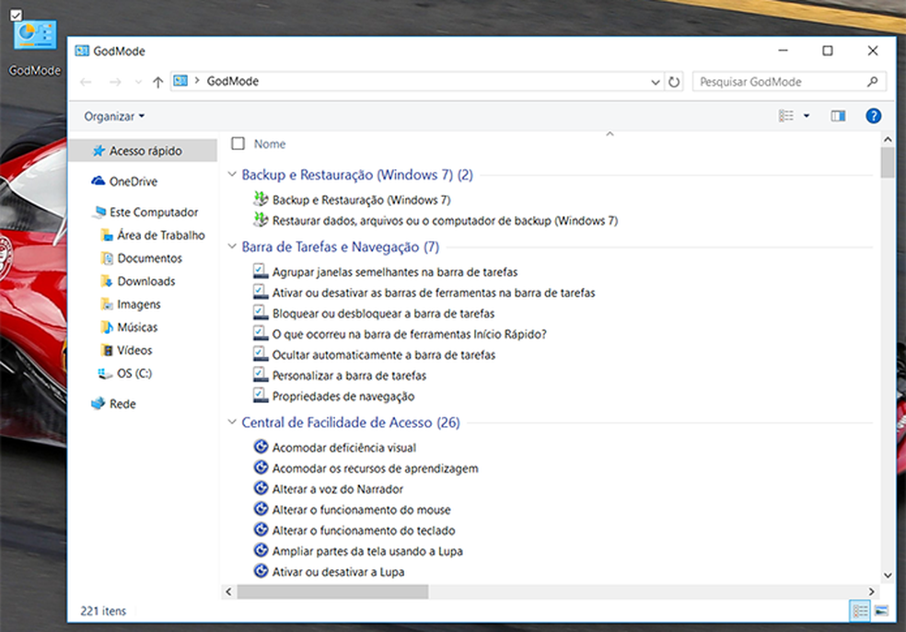Check the box beside Personalizar a barra de tarefas
This screenshot has height=632, width=906.
pos(261,375)
